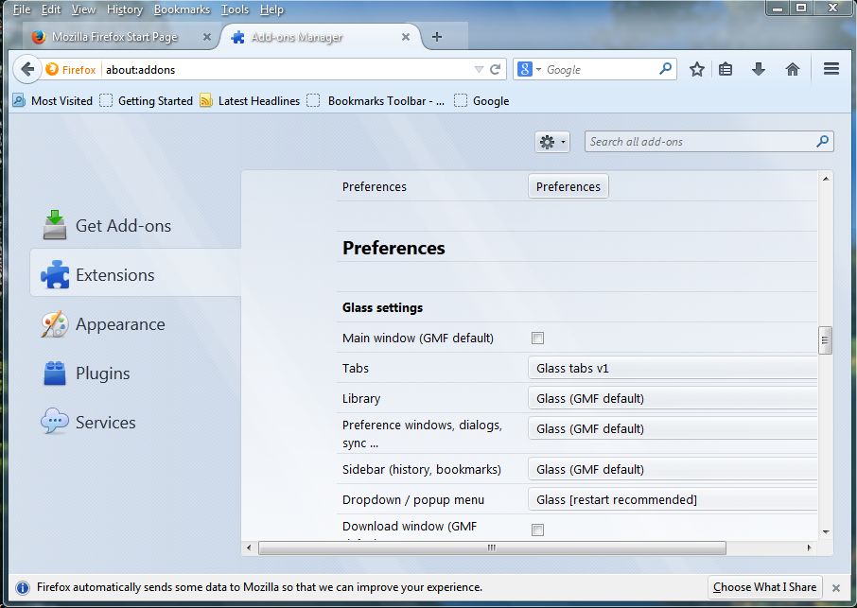Bookmark this page with the star icon

696,69
